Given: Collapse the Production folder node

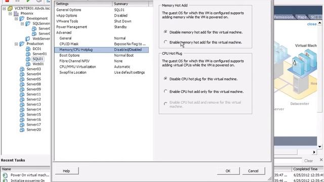Looking at the screenshot, I should pos(16,44).
